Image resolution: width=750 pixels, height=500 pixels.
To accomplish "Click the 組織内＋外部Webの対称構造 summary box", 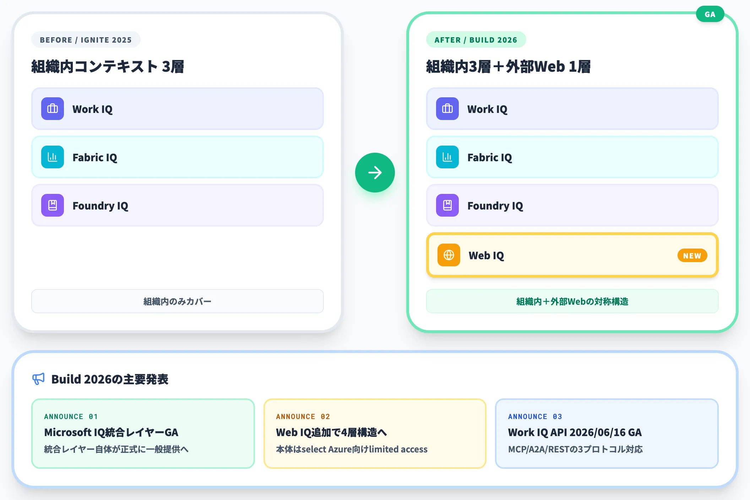I will tap(572, 301).
